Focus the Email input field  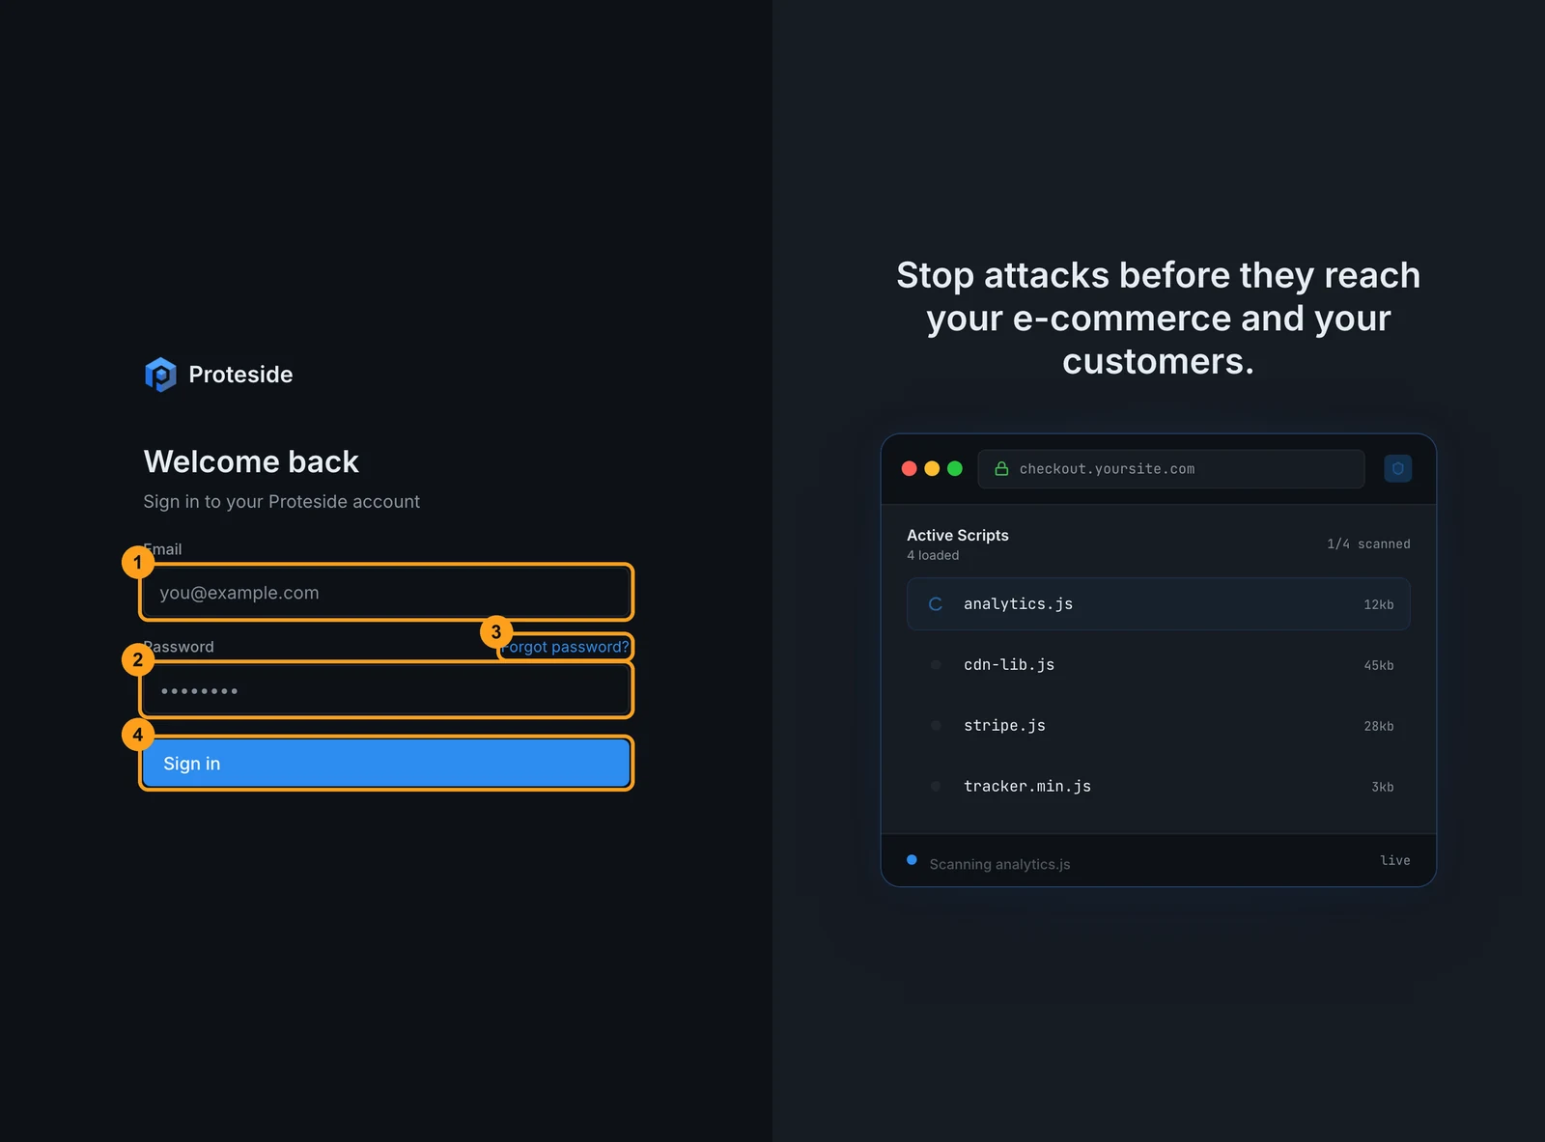click(386, 592)
